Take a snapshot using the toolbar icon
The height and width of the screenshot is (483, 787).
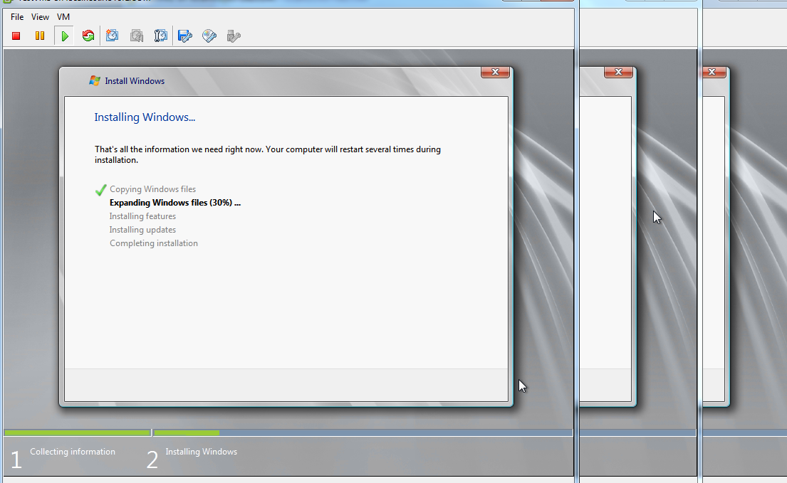[x=113, y=36]
